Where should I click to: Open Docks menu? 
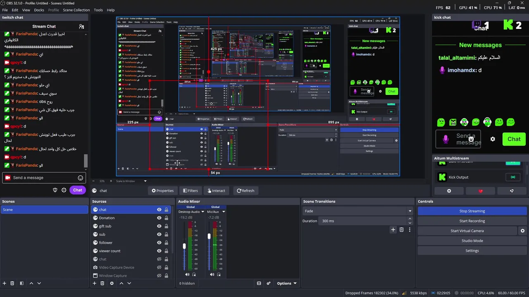click(39, 10)
